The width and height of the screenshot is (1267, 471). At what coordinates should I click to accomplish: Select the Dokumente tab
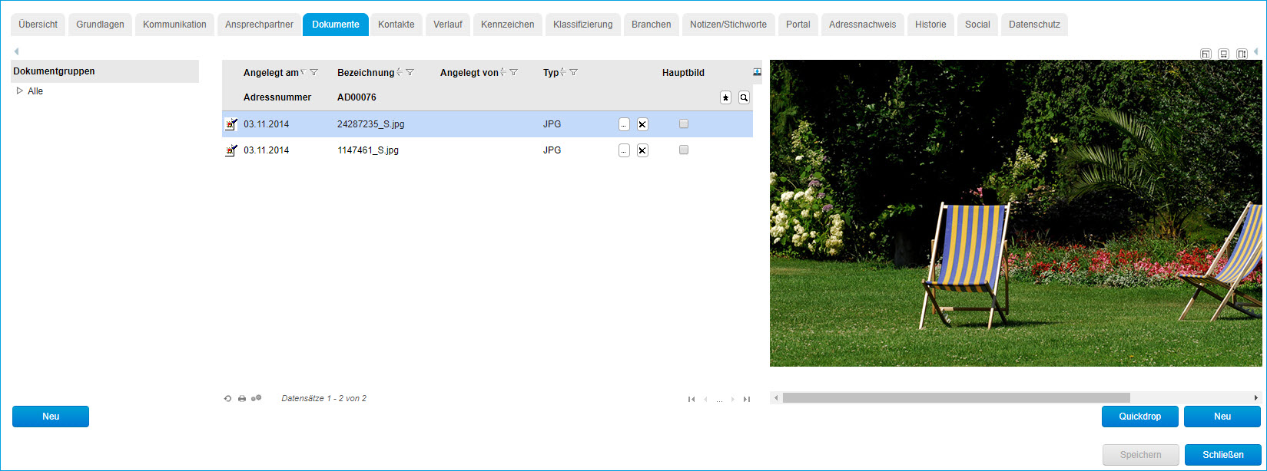[336, 25]
